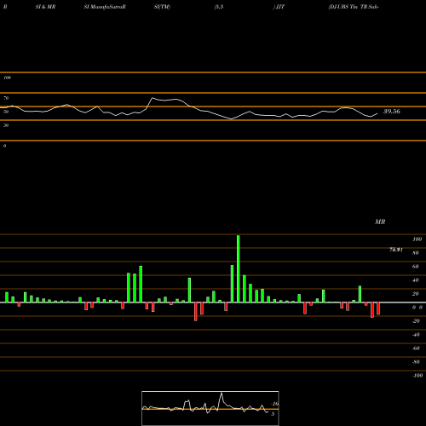426x426 pixels.
Task: Click the 80 label on MR right axis
Action: pos(416,253)
